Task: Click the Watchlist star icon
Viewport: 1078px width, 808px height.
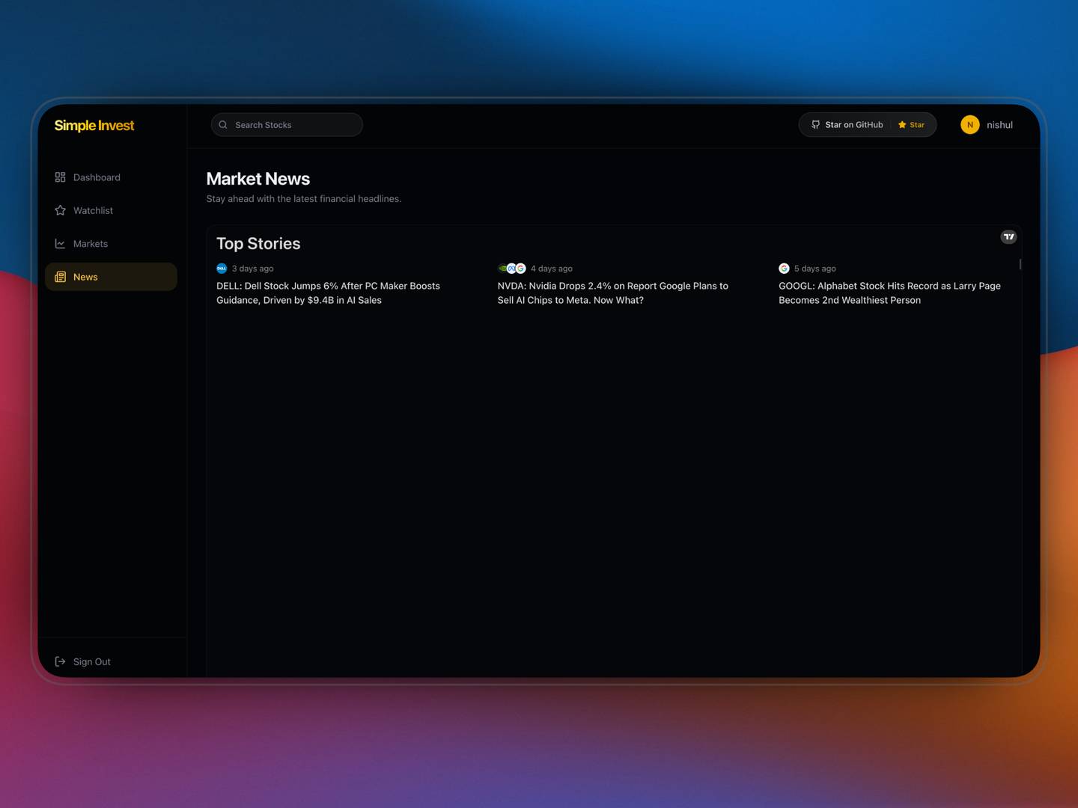Action: pyautogui.click(x=61, y=210)
